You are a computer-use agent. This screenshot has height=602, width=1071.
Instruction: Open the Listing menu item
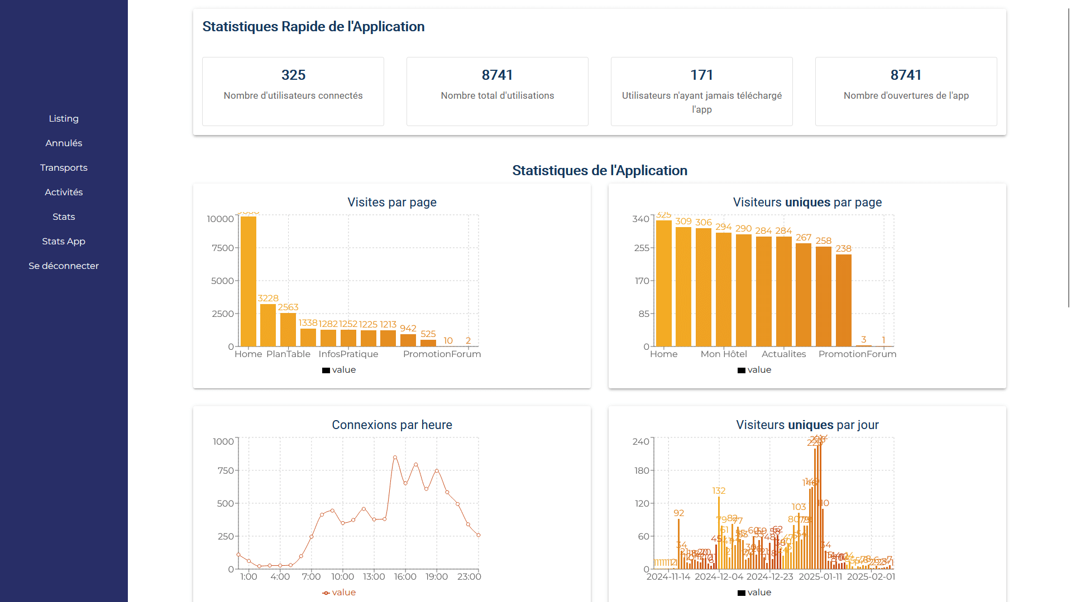pyautogui.click(x=64, y=118)
